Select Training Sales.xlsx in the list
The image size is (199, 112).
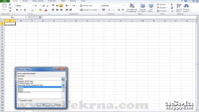[x=39, y=83]
